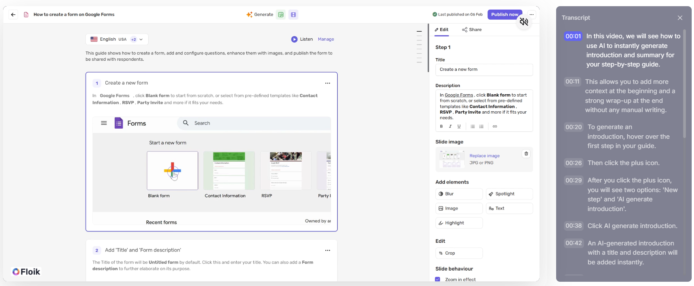Viewport: 694px width, 286px height.
Task: Delete the slide image with trash icon
Action: pos(526,154)
